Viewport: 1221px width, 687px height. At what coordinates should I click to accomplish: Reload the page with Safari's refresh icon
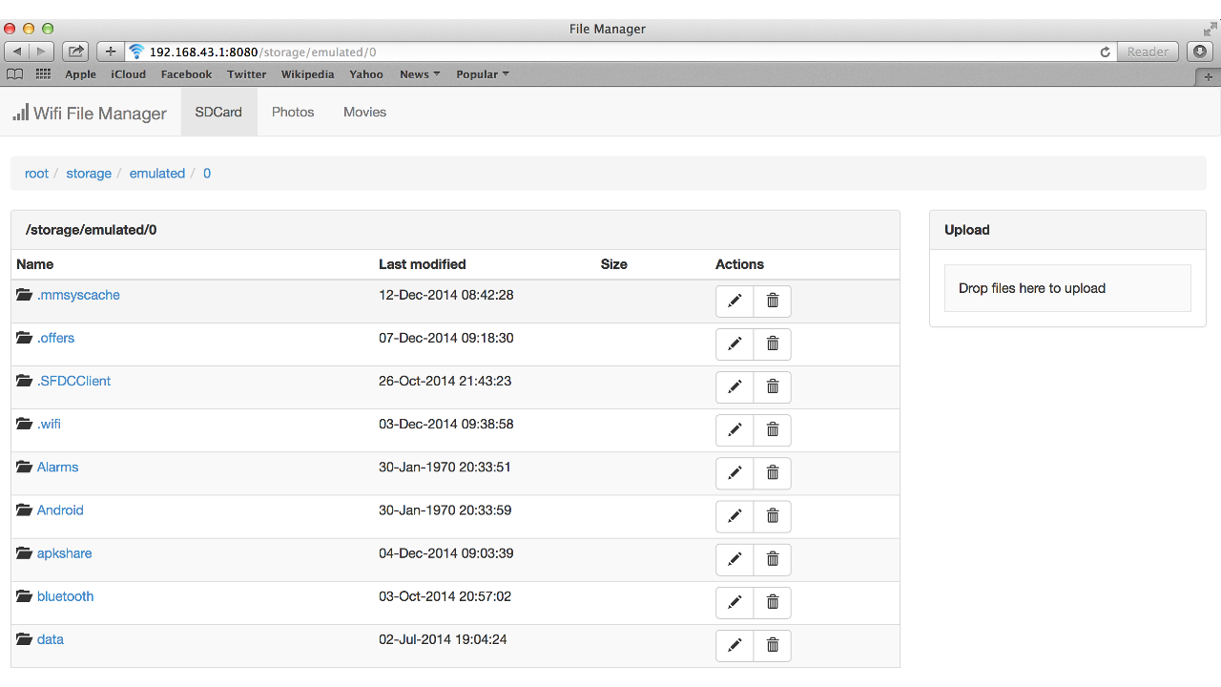1105,52
